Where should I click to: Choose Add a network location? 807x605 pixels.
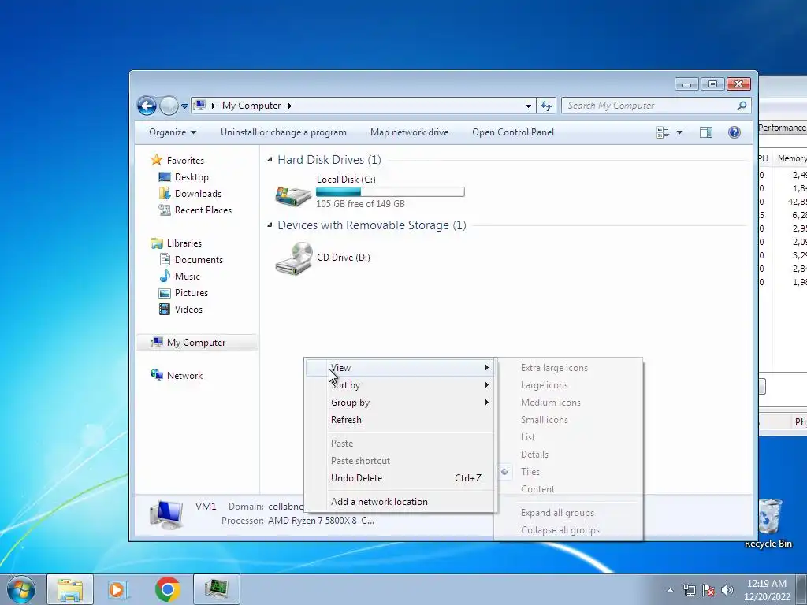point(400,502)
